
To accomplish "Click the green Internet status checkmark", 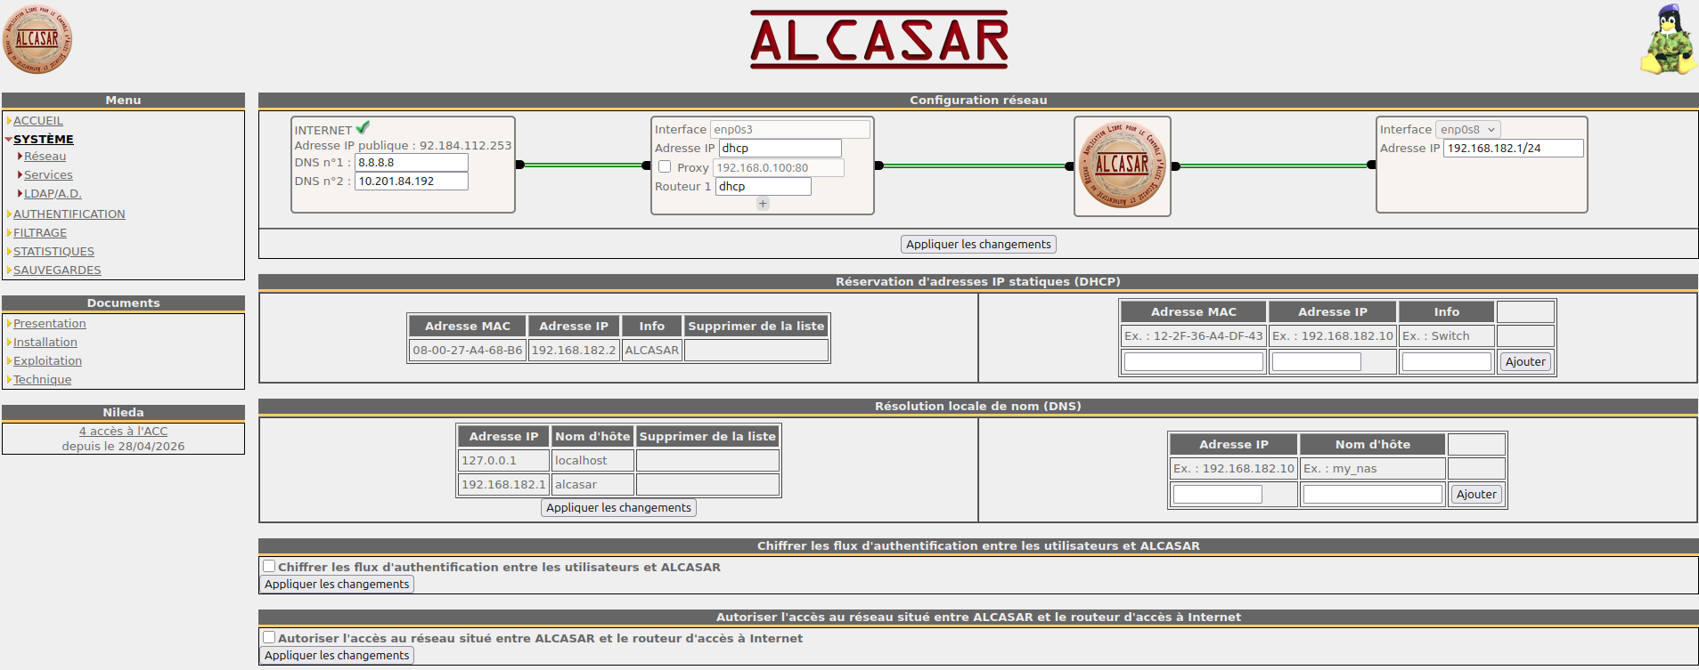I will [x=363, y=128].
